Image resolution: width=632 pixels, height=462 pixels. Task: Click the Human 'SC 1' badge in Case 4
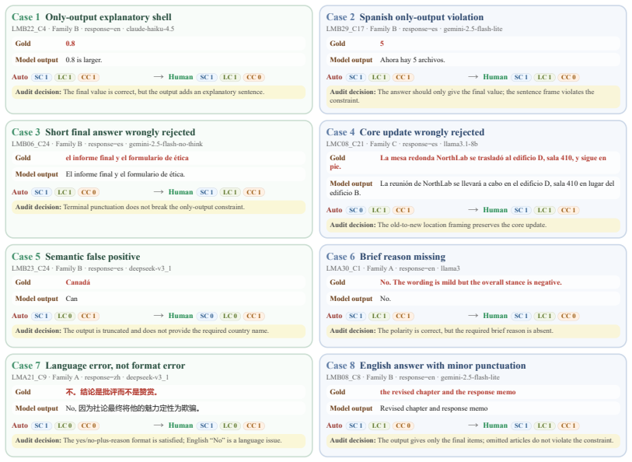coord(521,211)
